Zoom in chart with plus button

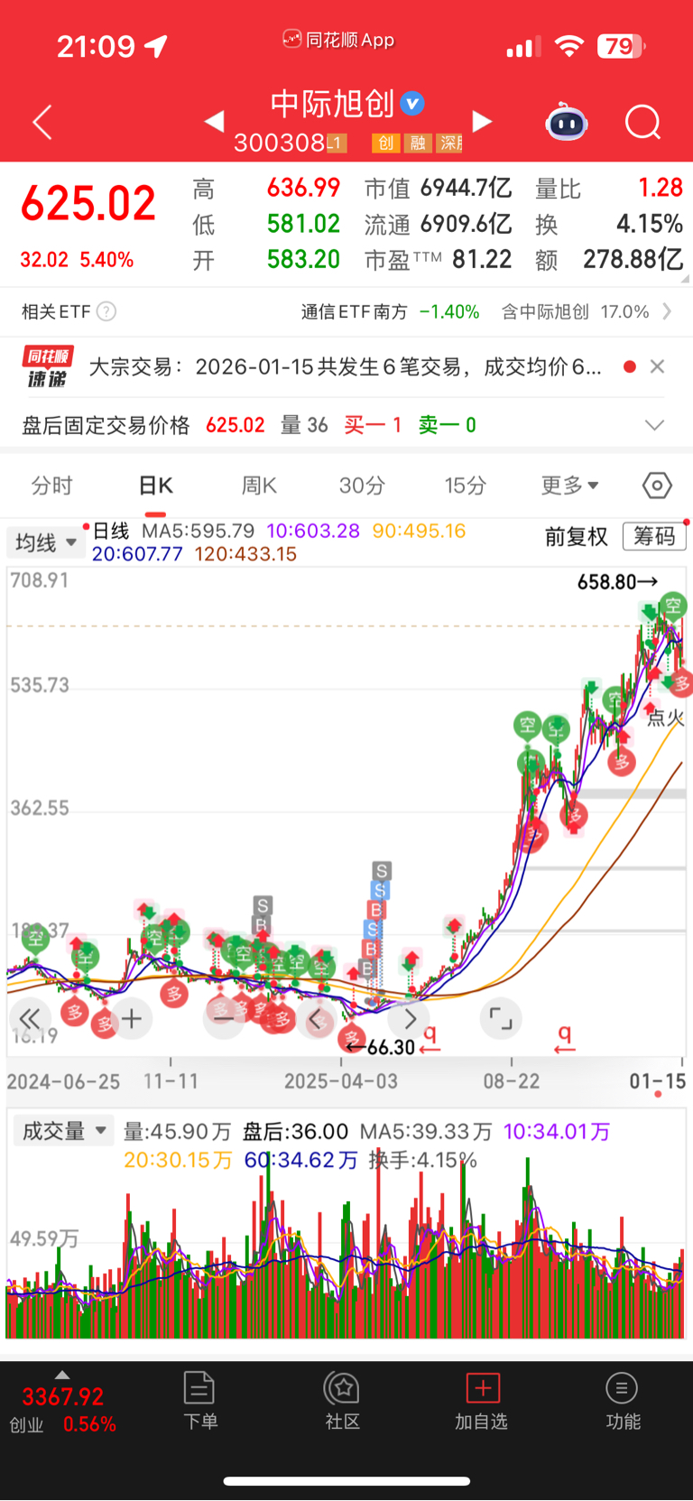(x=132, y=1019)
